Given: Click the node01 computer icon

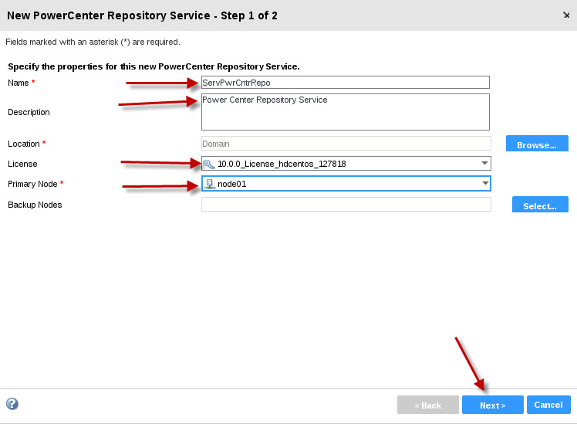Looking at the screenshot, I should click(x=209, y=184).
